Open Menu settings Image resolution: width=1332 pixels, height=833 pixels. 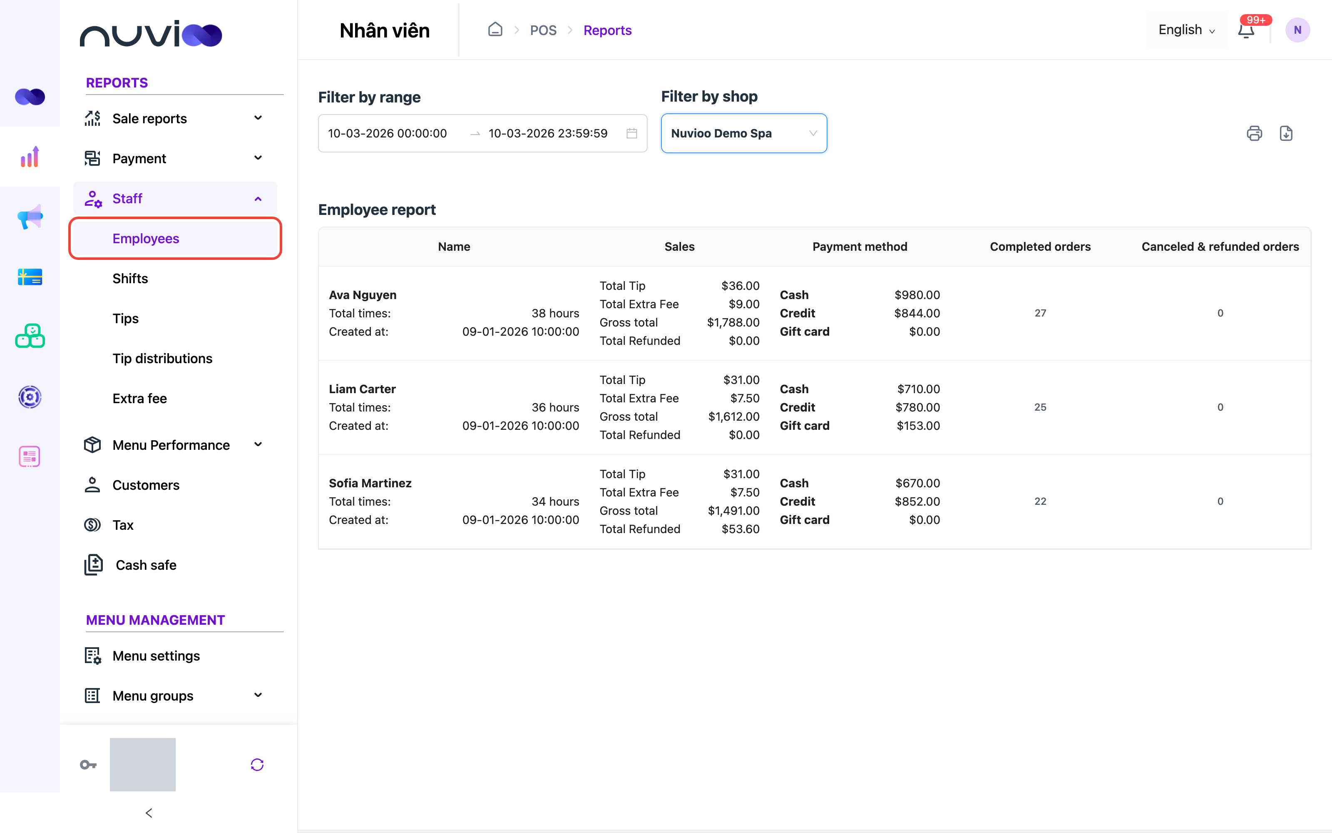(x=156, y=656)
